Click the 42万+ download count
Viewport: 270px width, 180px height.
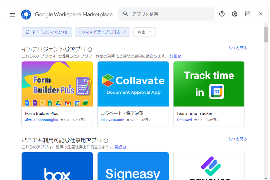(144, 120)
